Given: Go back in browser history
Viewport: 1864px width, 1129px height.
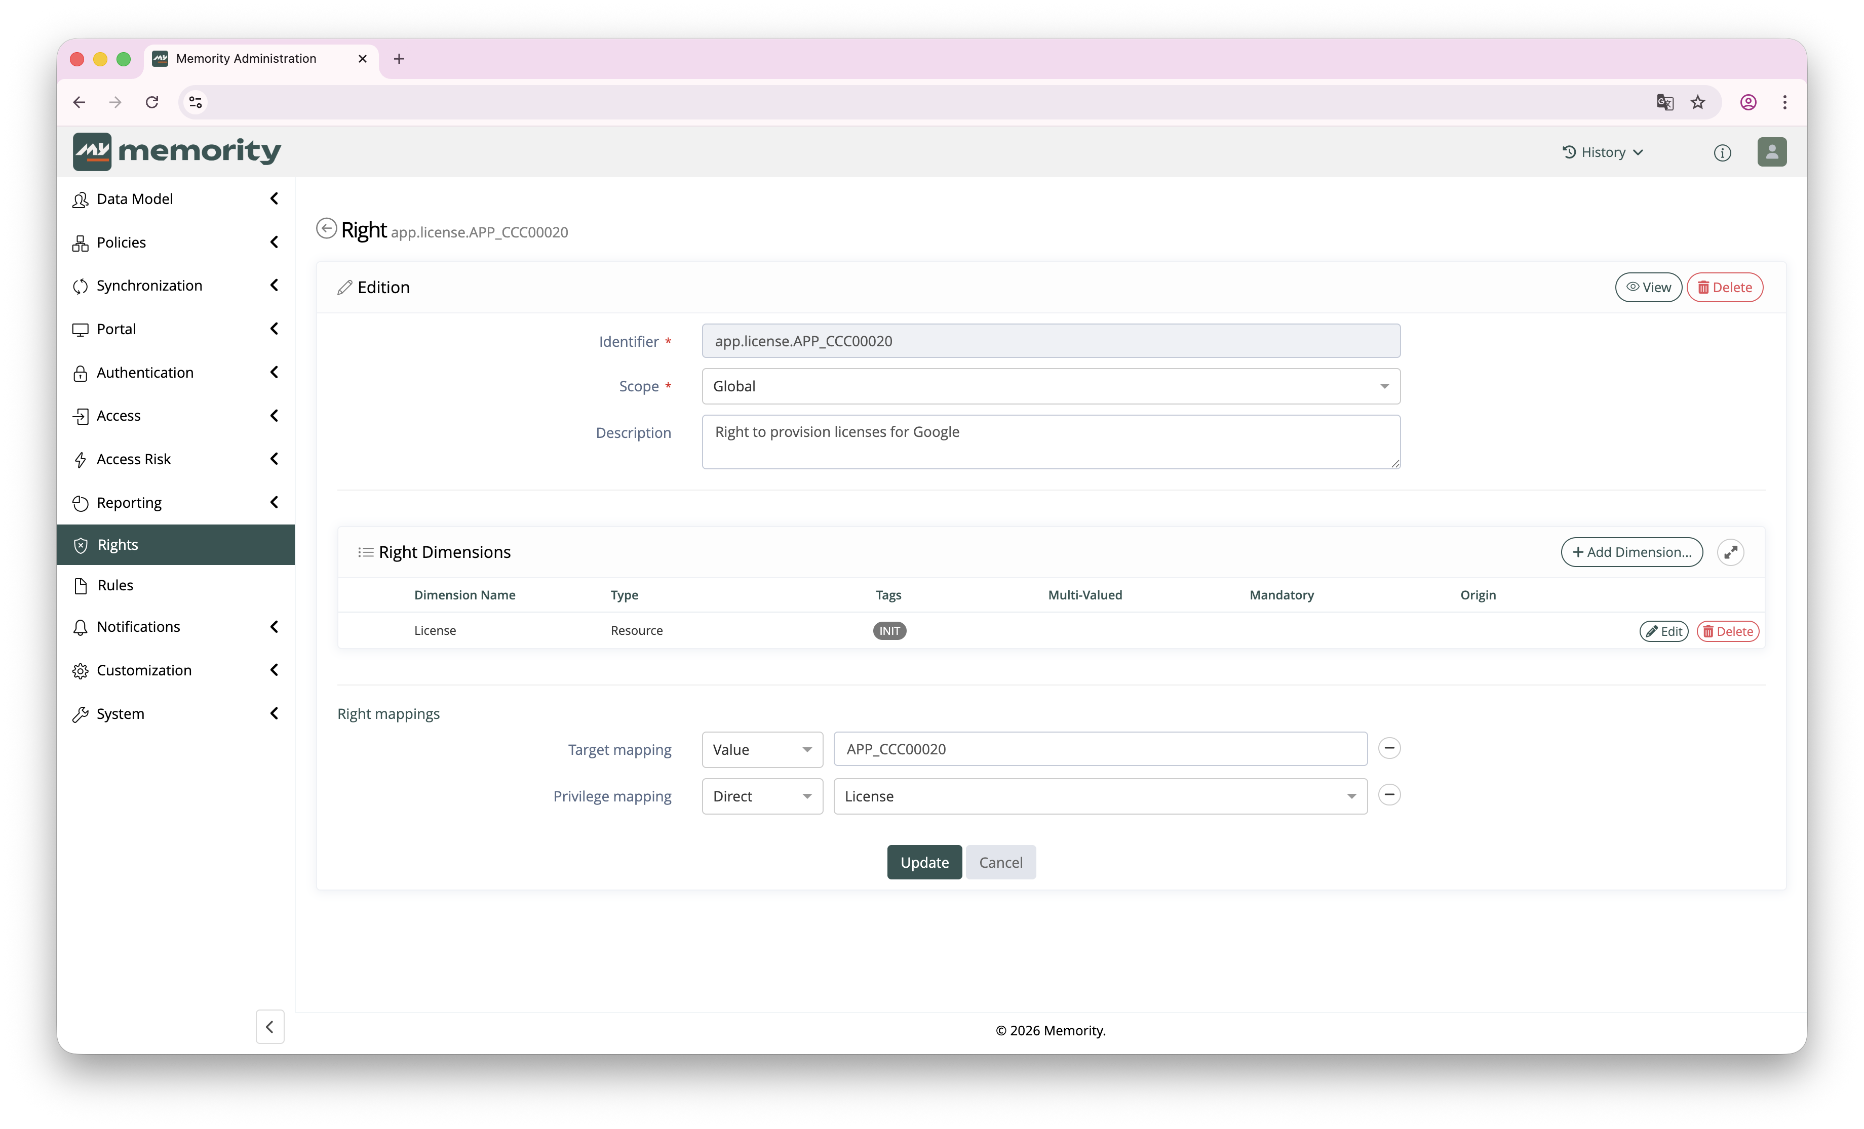Looking at the screenshot, I should 80,102.
